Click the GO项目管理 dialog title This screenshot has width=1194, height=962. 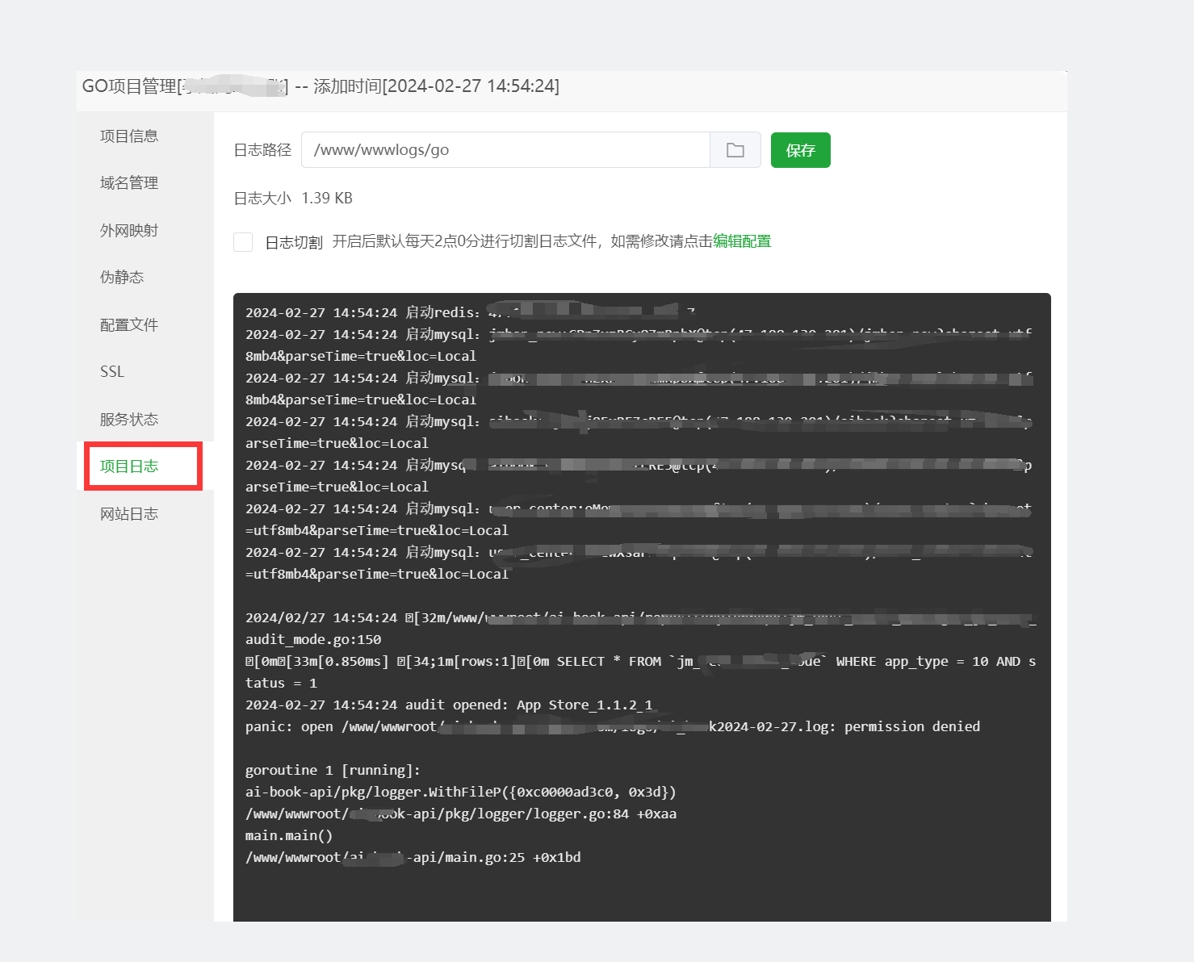[320, 86]
